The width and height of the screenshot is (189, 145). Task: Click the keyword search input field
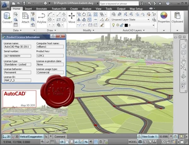coord(119,3)
